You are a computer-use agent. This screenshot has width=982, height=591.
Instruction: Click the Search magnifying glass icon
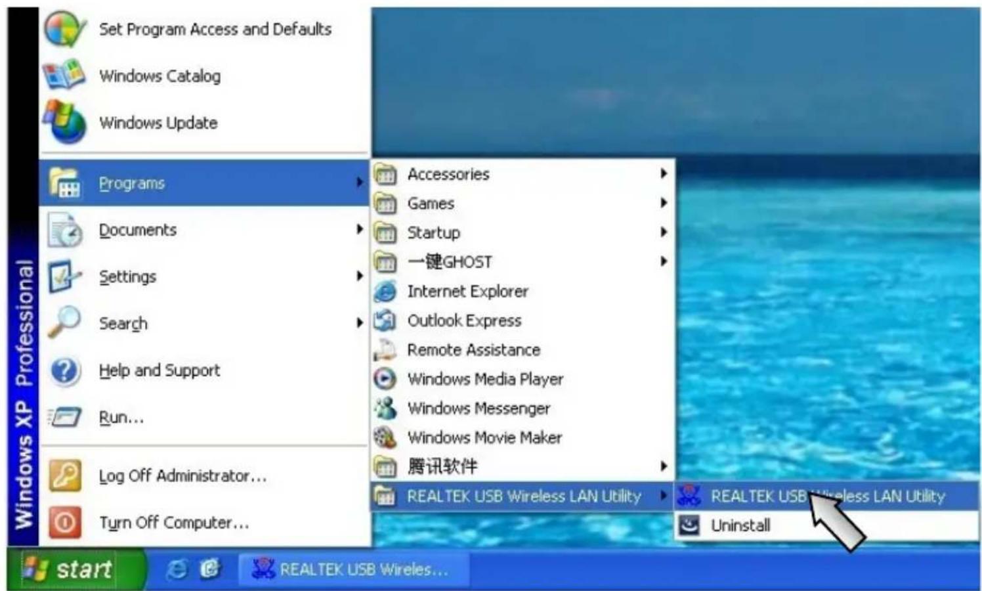tap(64, 322)
